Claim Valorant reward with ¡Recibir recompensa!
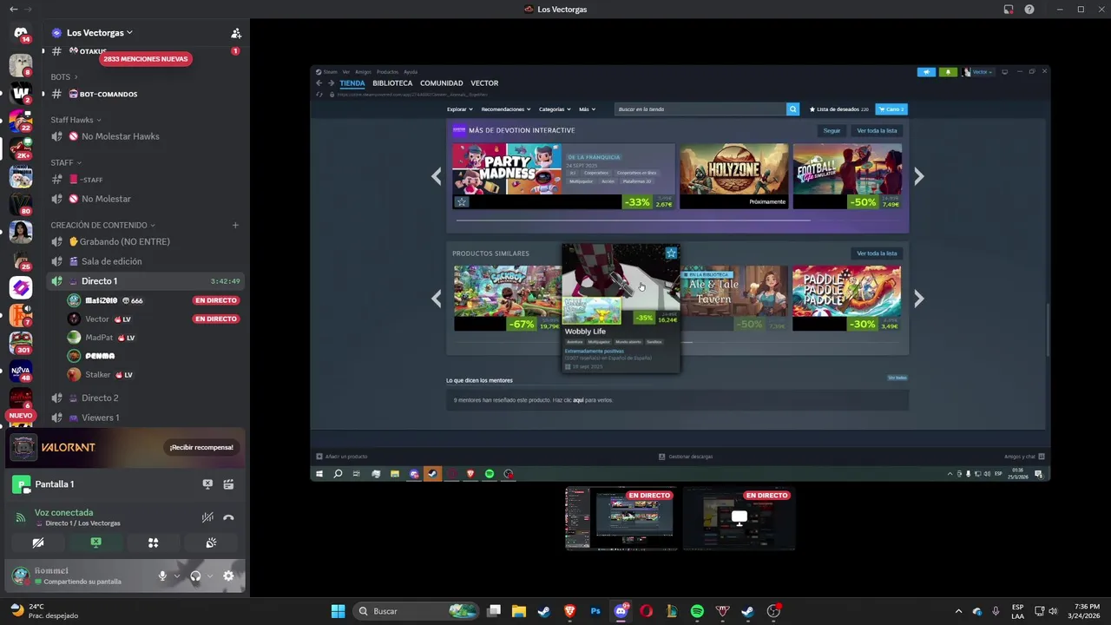Viewport: 1111px width, 625px height. coord(201,447)
